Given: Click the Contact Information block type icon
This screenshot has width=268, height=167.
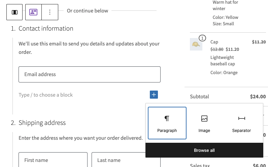Looking at the screenshot, I should [33, 12].
